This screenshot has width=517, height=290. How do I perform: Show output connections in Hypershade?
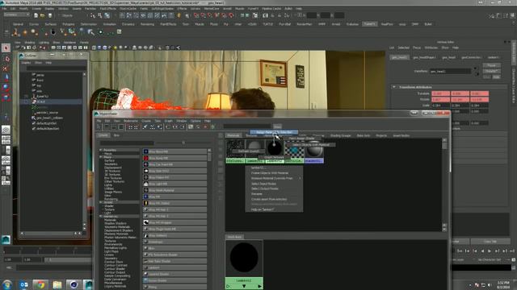pos(183,127)
